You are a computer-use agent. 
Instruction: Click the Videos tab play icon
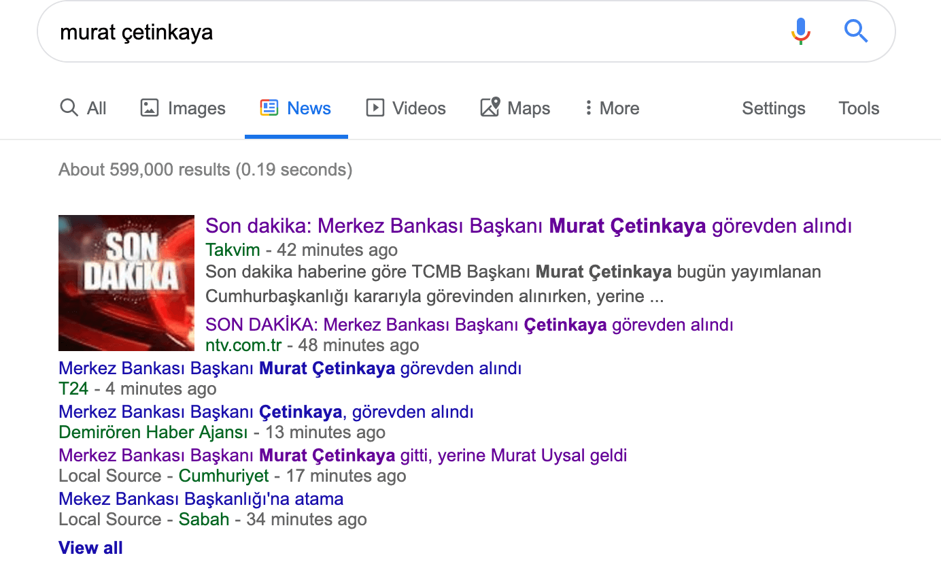click(x=375, y=108)
